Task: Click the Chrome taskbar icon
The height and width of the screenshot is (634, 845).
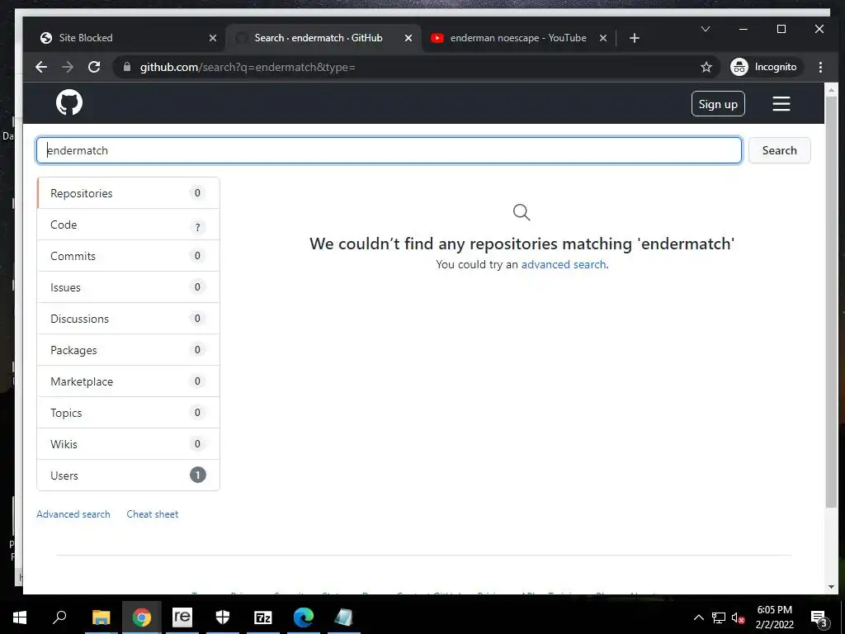Action: pos(142,617)
